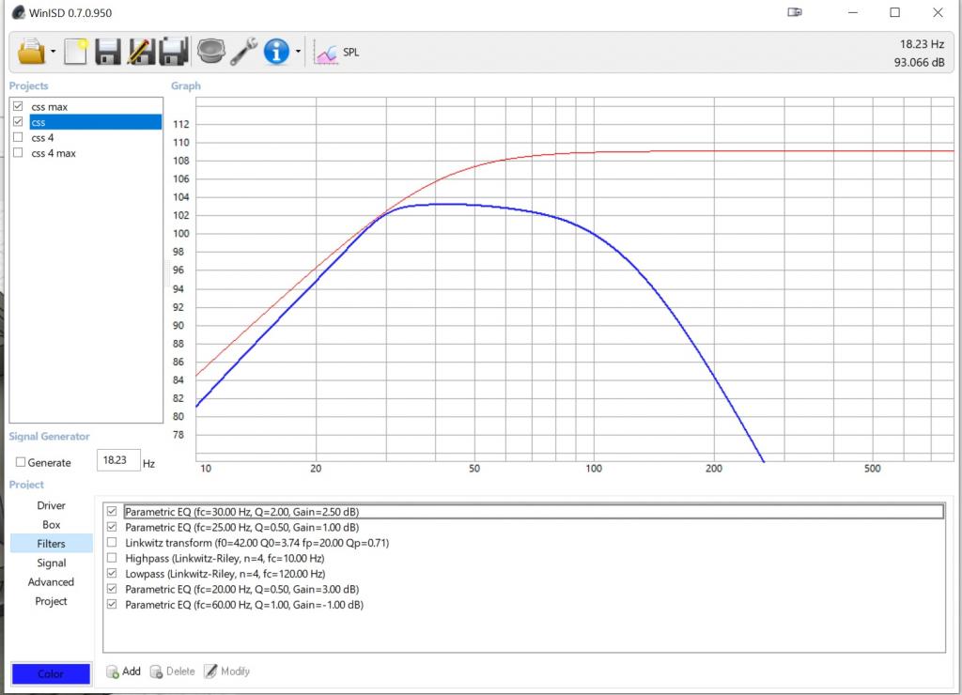
Task: Disable the Parametric EQ fc=60.00 Hz filter
Action: coord(112,604)
